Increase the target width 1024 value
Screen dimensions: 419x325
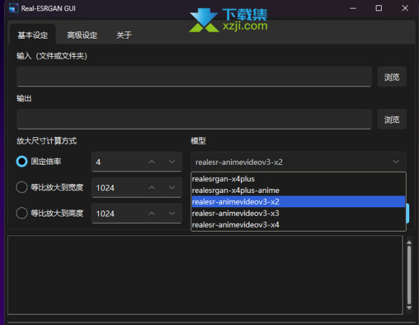tap(152, 188)
